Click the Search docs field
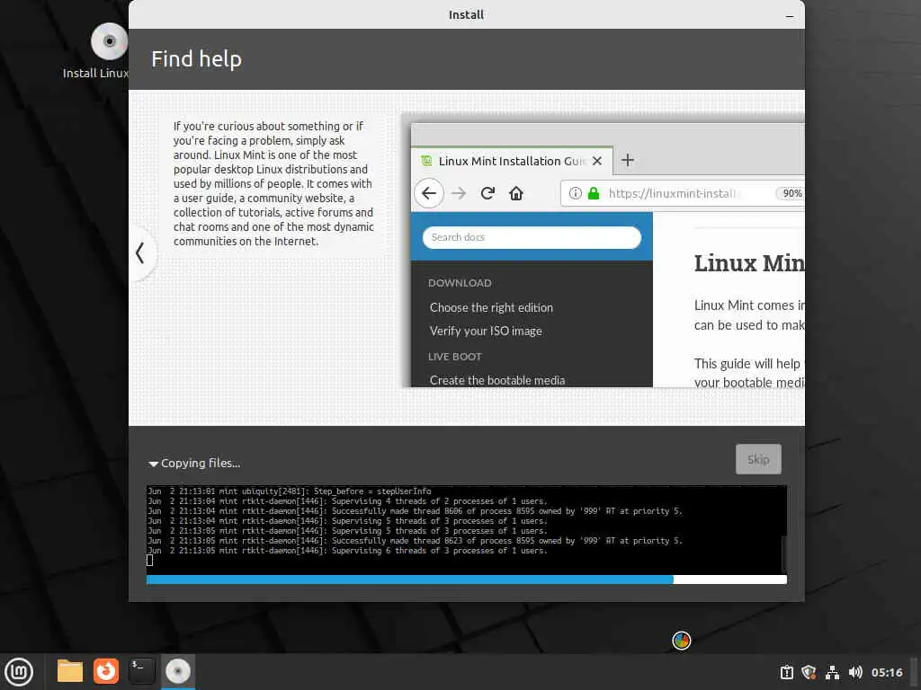Screen dimensions: 921x690 (x=532, y=237)
